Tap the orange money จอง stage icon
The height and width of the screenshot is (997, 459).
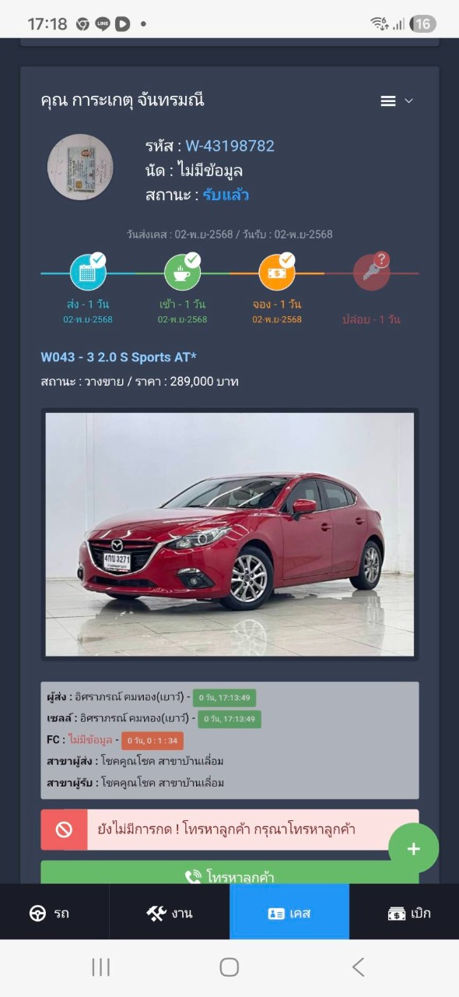coord(277,273)
